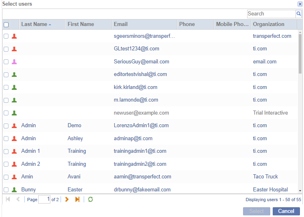Click red user icon for trainingadmin1 row
Screen dimensions: 304x217
coord(14,151)
